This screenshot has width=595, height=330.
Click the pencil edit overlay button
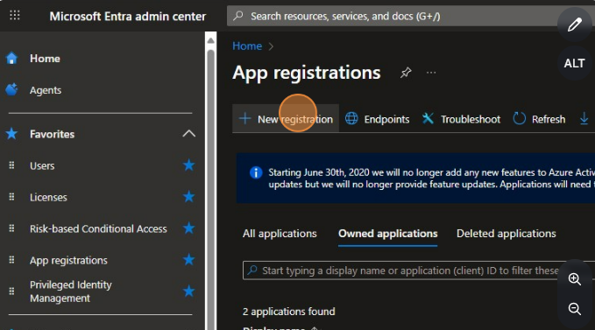coord(575,25)
